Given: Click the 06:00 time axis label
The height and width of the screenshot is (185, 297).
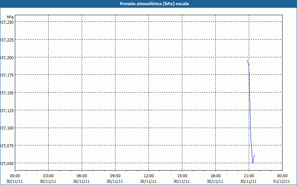Looking at the screenshot, I should tap(82, 176).
